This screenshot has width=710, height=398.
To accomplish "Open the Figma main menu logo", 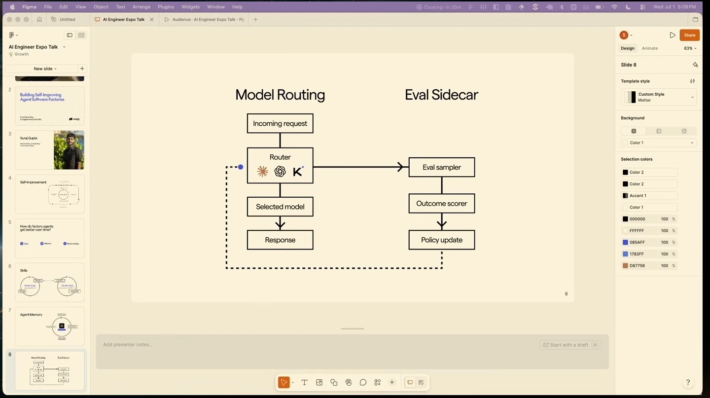I will tap(12, 35).
